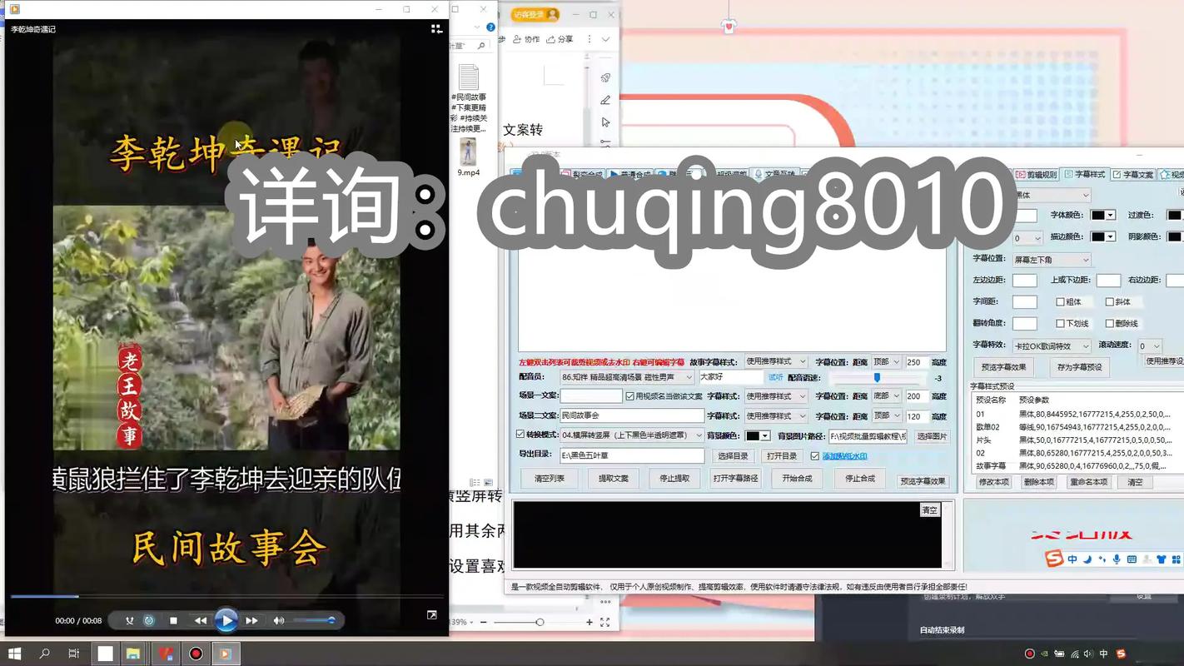
Task: Switch to the 字幕样式 tab
Action: click(1085, 175)
